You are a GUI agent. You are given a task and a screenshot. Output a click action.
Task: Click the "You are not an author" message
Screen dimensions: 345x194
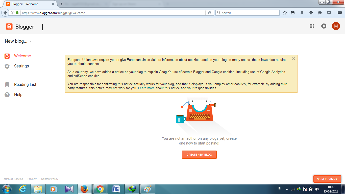(199, 141)
